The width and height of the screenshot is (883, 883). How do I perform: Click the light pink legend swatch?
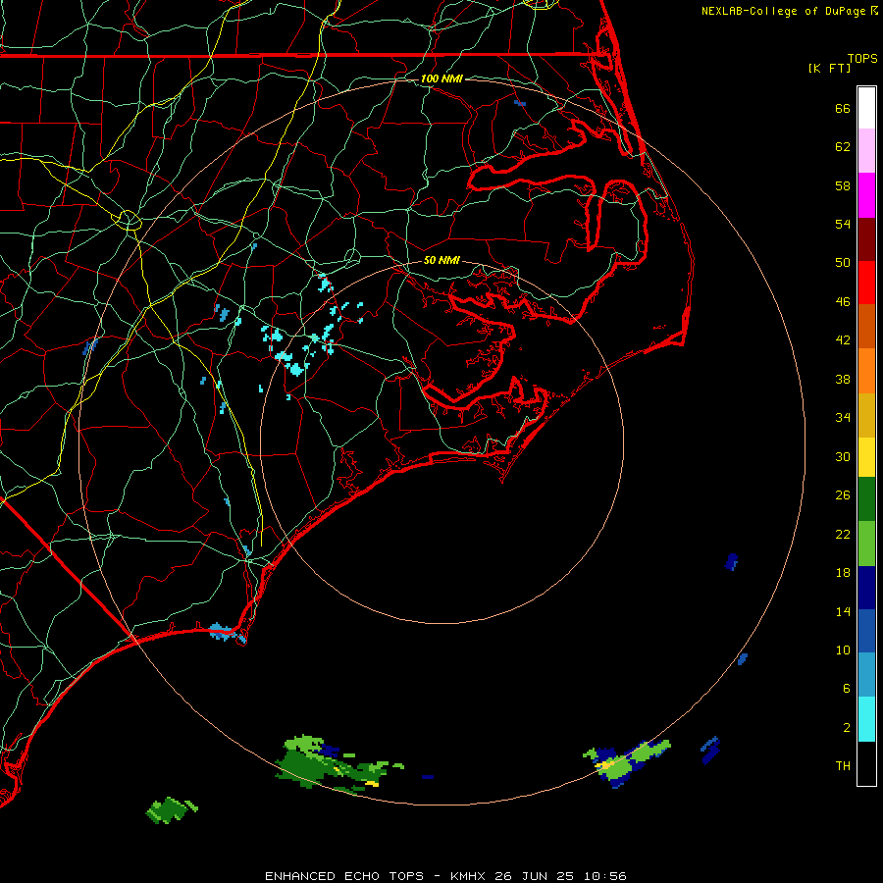pyautogui.click(x=866, y=150)
